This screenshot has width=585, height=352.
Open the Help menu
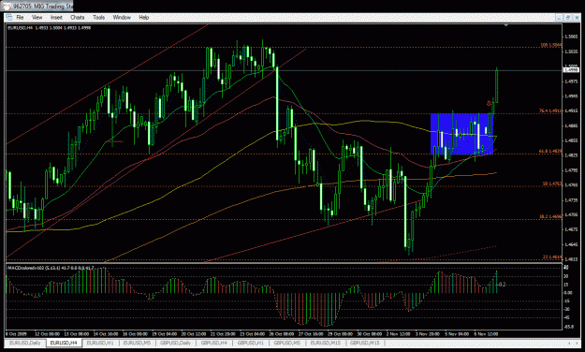point(143,17)
